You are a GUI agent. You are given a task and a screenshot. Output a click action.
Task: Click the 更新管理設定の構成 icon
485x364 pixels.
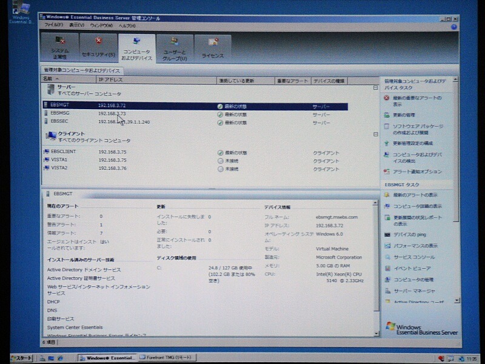tap(387, 143)
